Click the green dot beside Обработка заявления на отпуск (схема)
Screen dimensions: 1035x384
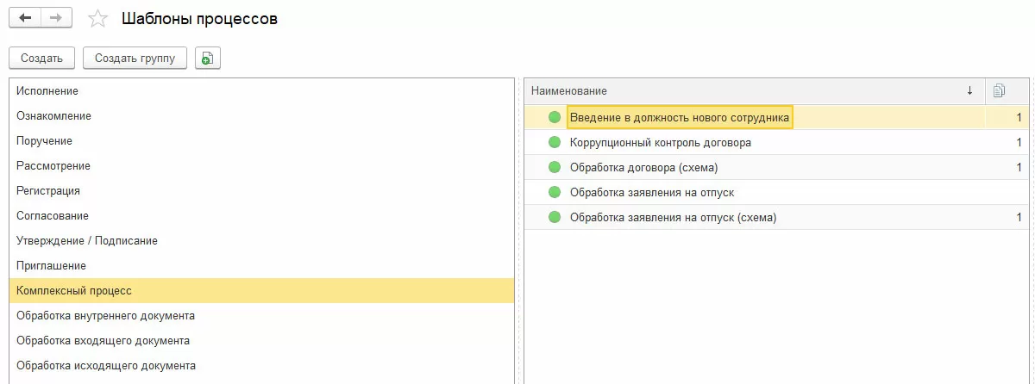(x=554, y=217)
